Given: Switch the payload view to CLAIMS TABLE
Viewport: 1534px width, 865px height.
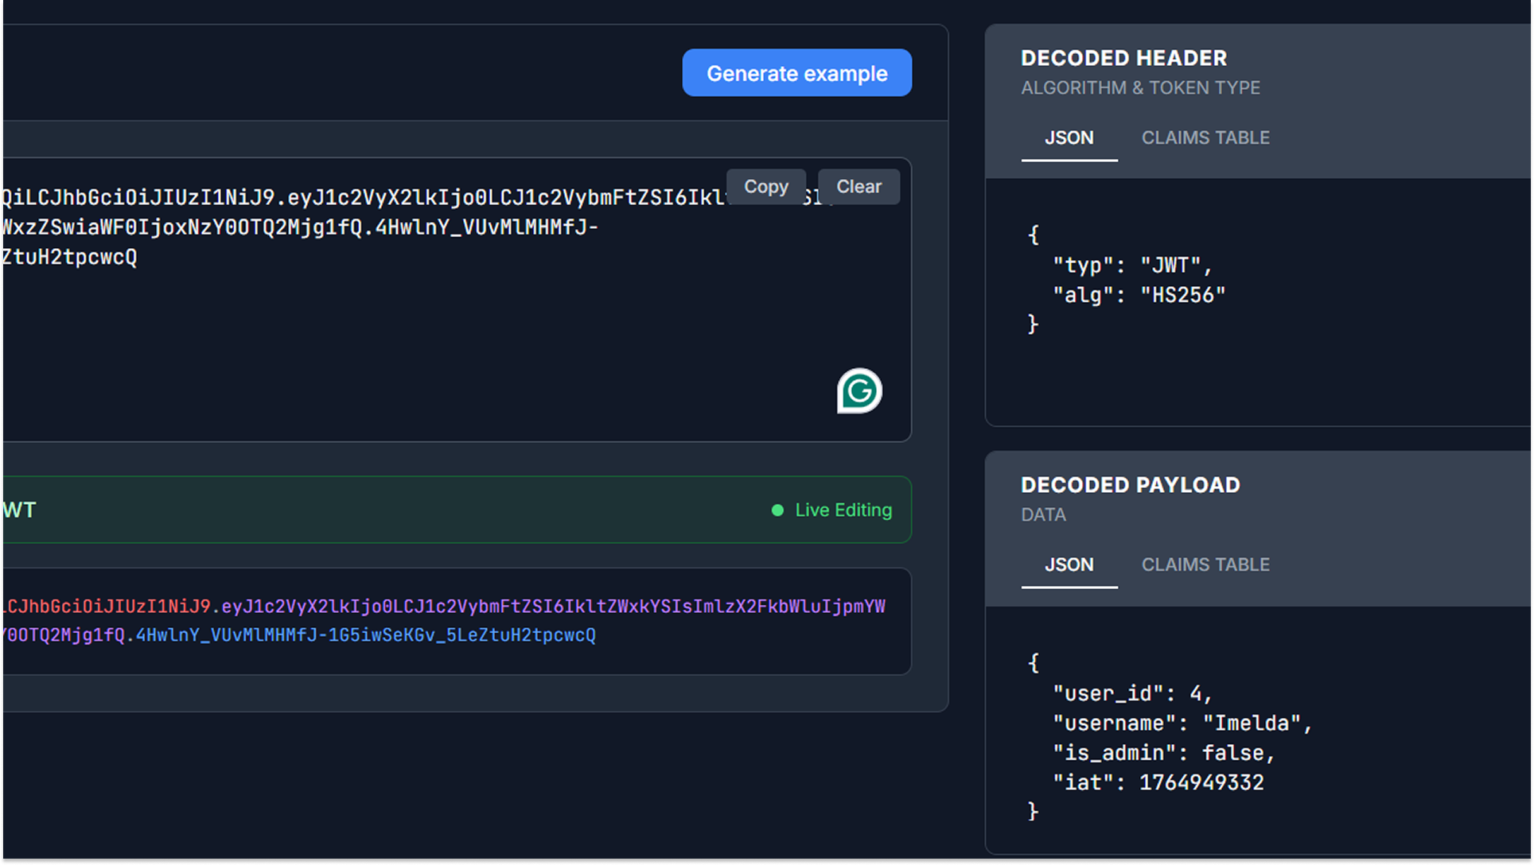Looking at the screenshot, I should click(x=1205, y=564).
